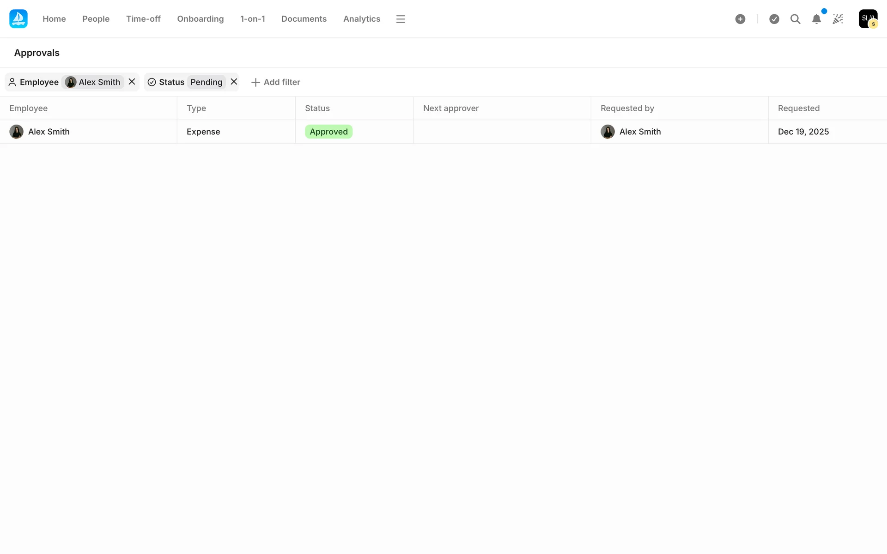The height and width of the screenshot is (554, 887).
Task: Remove the Status Pending filter
Action: 234,82
